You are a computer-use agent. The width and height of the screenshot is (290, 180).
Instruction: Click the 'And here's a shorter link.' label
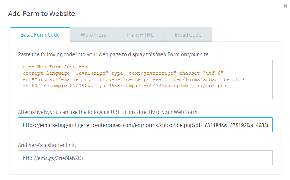[x=47, y=145]
